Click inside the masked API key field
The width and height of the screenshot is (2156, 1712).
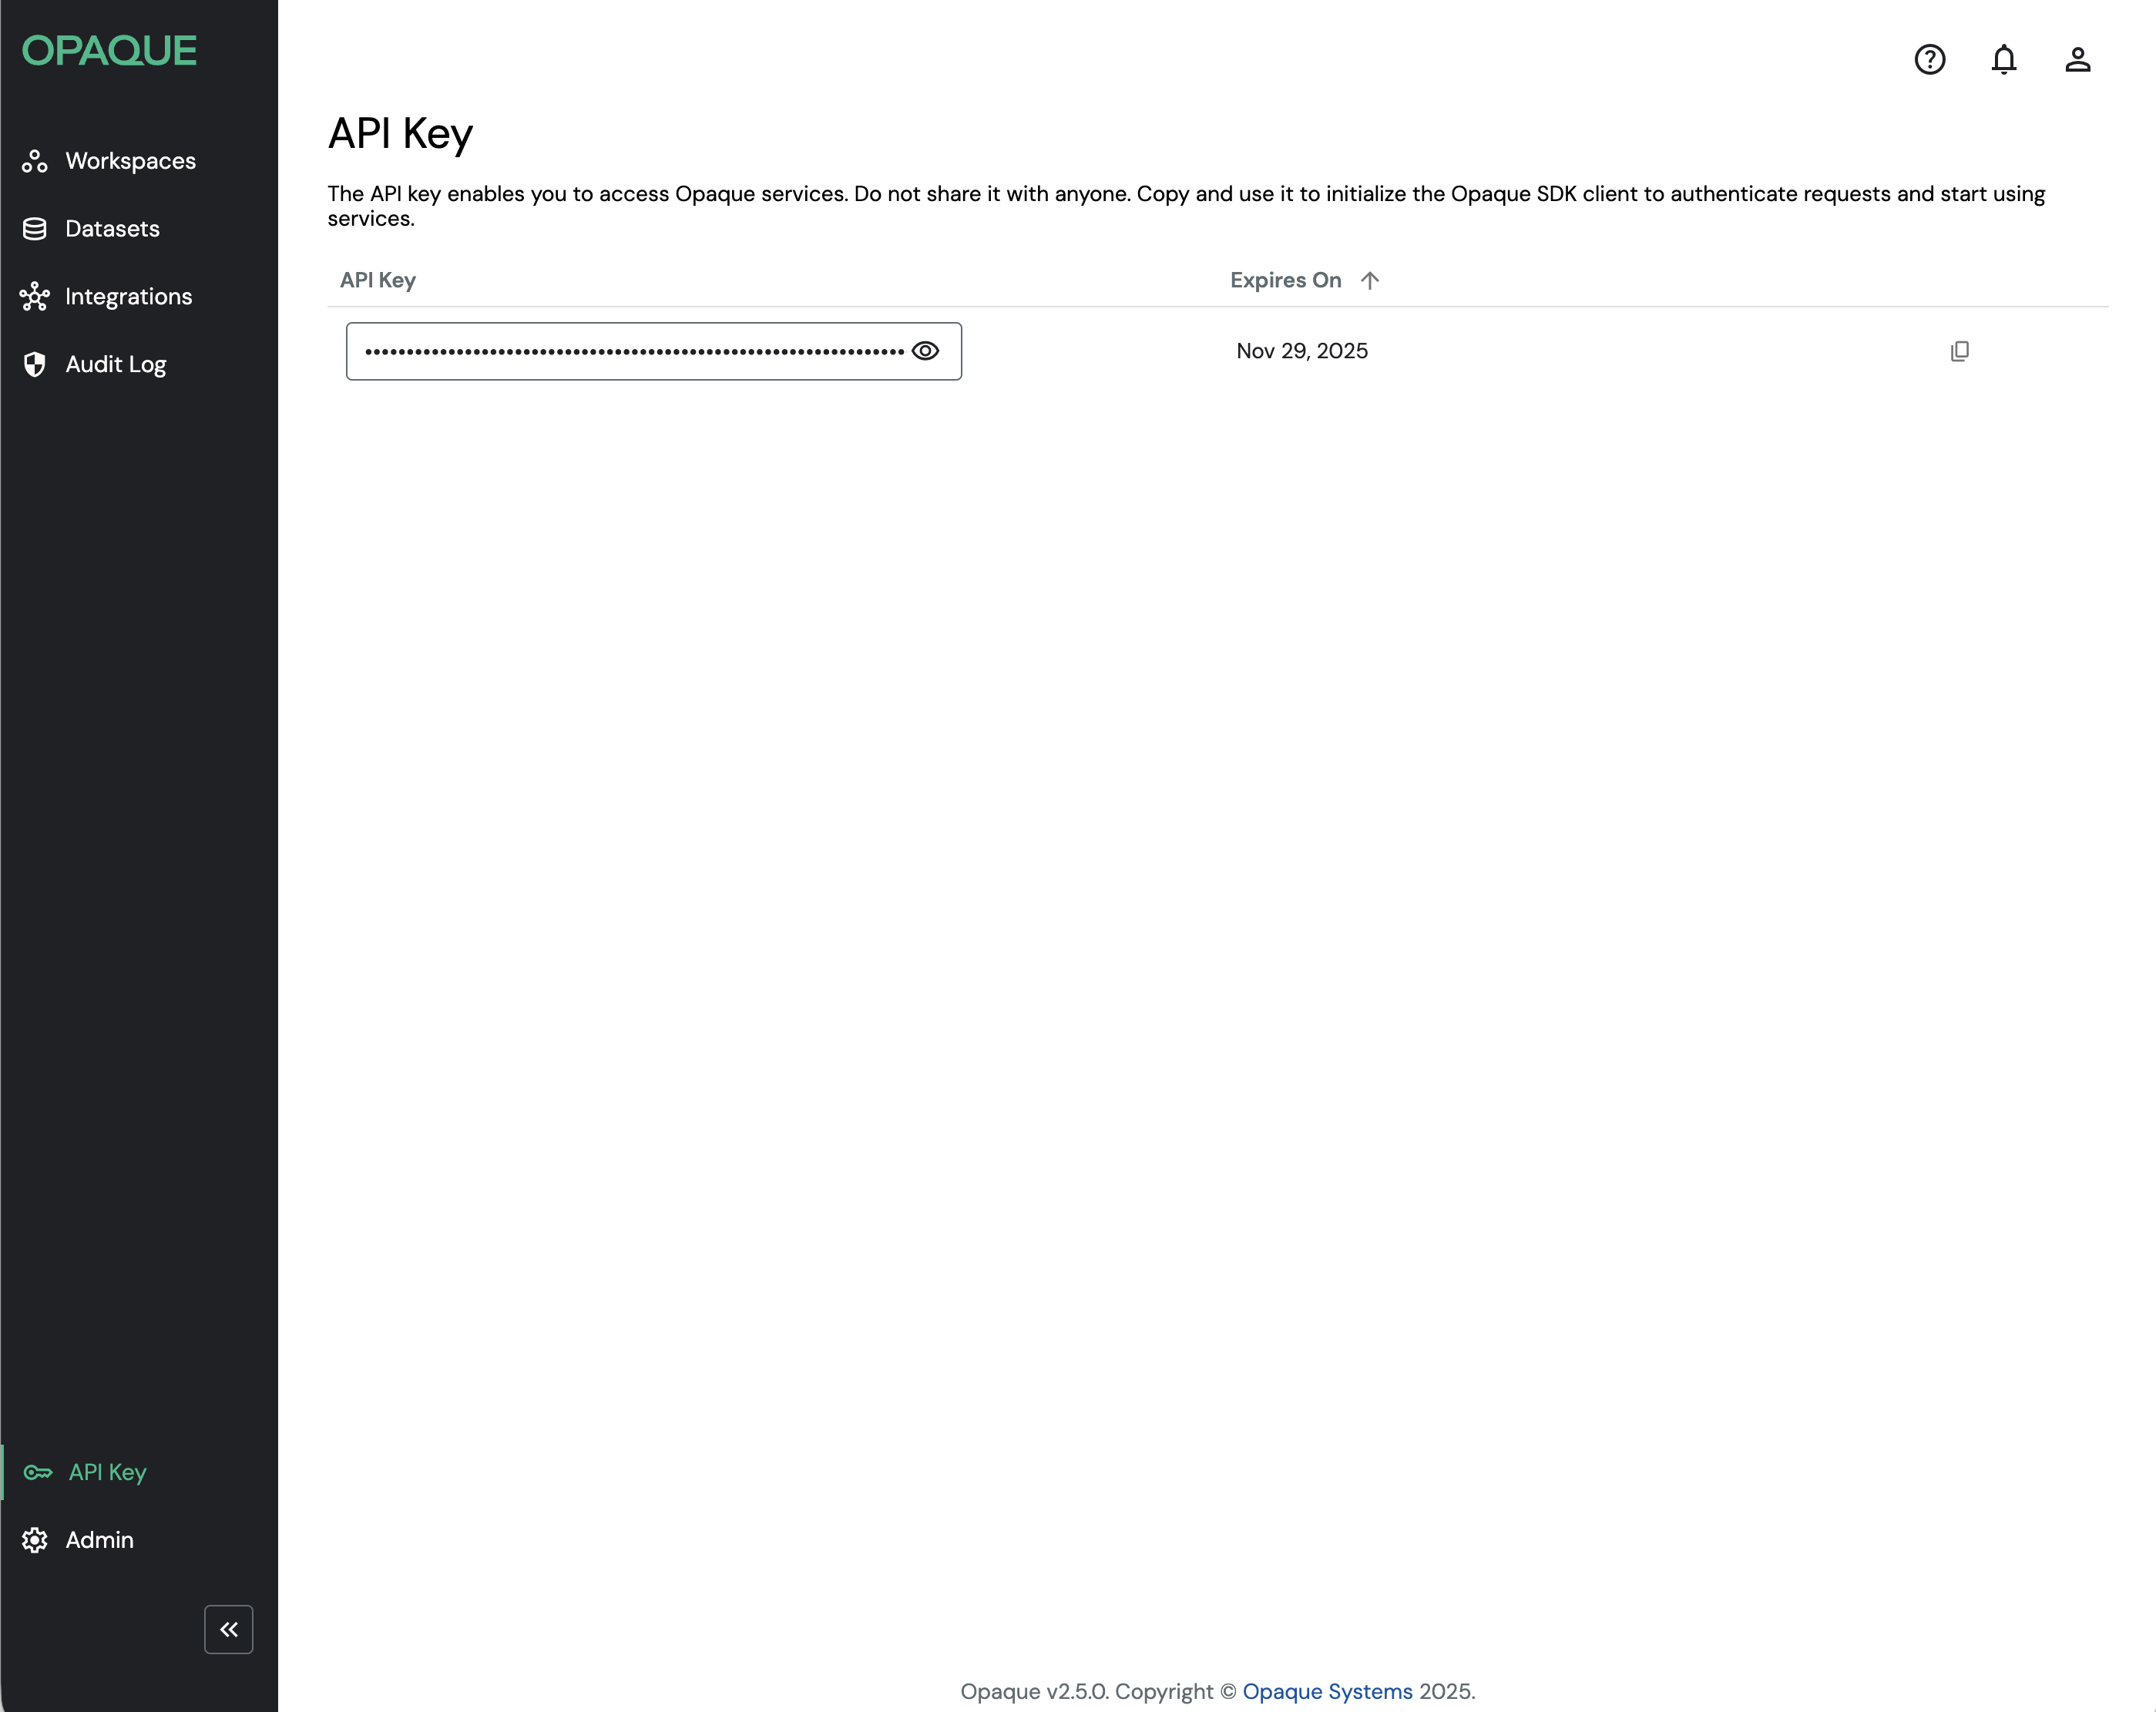tap(634, 351)
